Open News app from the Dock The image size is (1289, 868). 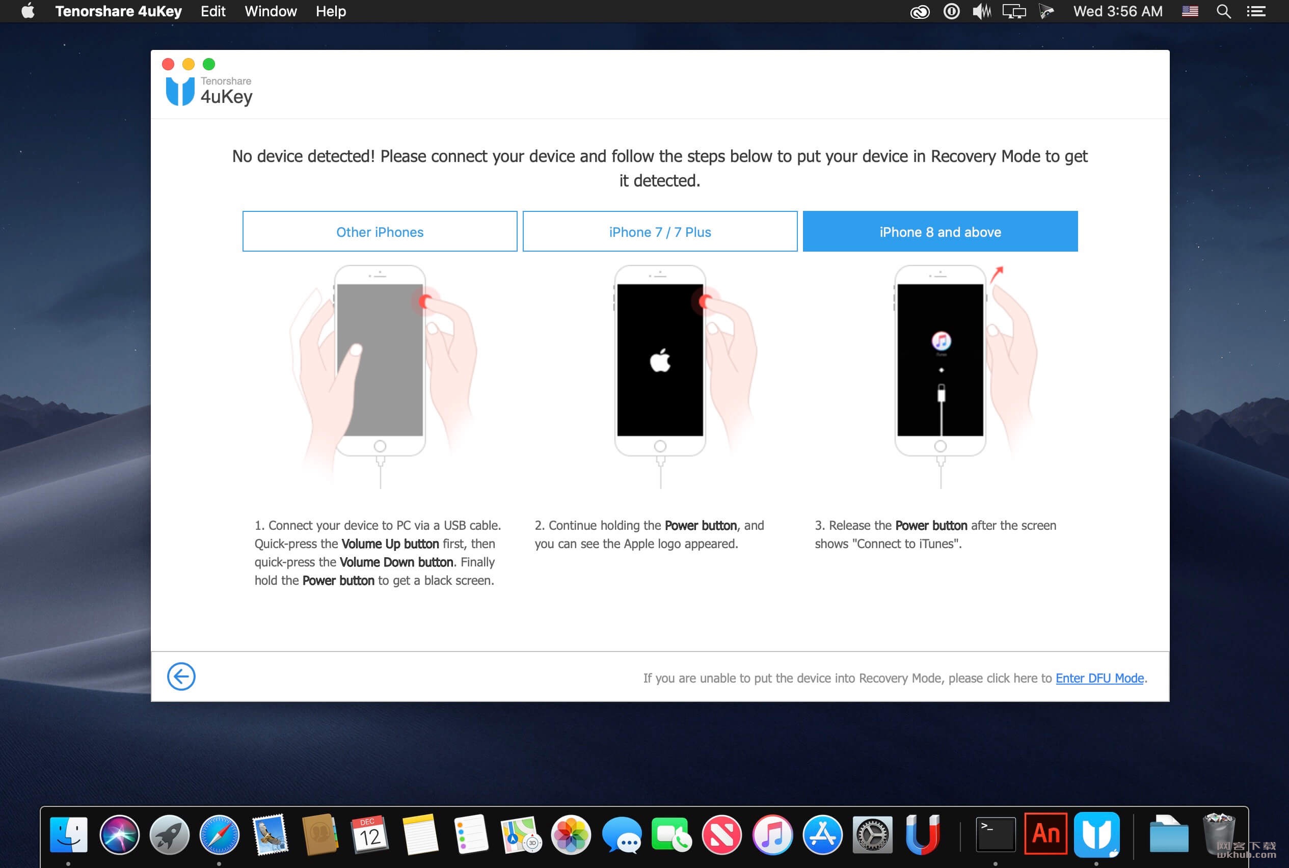pyautogui.click(x=721, y=834)
